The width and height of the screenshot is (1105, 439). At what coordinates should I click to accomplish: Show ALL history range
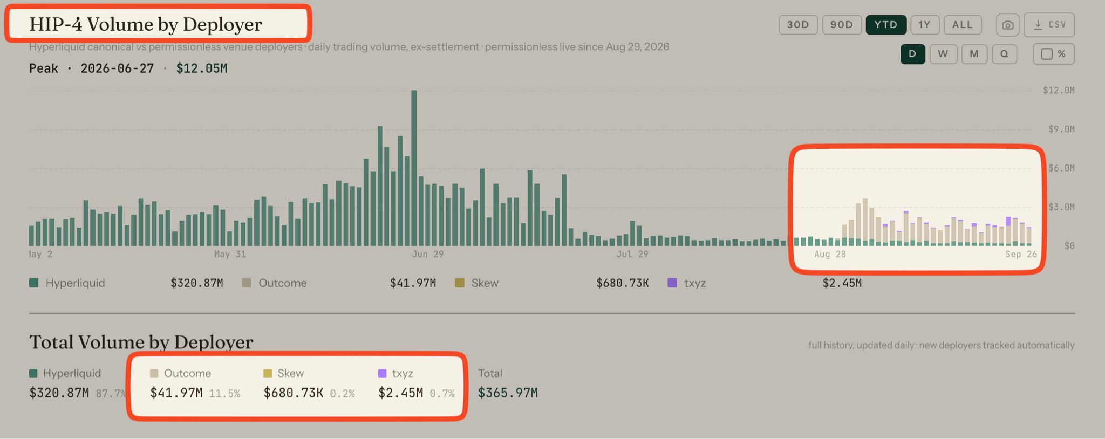click(963, 25)
